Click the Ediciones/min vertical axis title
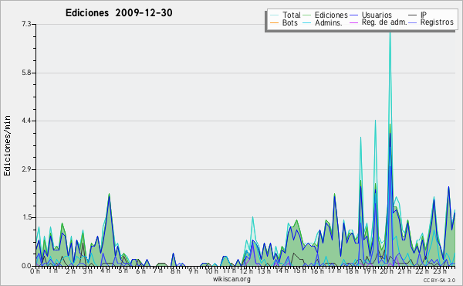The image size is (463, 286). 7,145
